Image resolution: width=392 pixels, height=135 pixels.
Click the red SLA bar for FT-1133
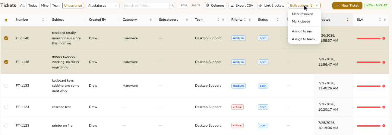point(368,86)
